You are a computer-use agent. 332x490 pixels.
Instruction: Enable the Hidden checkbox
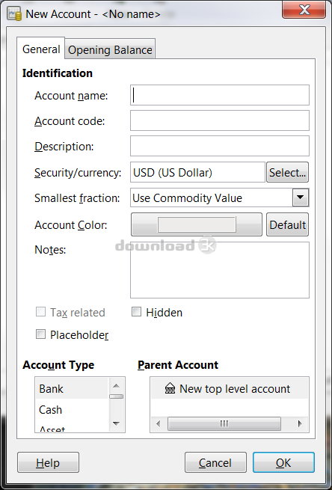[x=136, y=312]
